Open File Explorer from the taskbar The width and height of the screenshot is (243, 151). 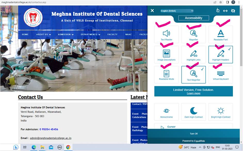tap(42, 147)
